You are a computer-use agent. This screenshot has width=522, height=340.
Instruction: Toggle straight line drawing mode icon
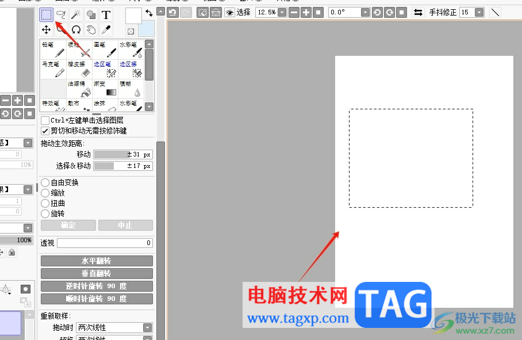click(496, 13)
